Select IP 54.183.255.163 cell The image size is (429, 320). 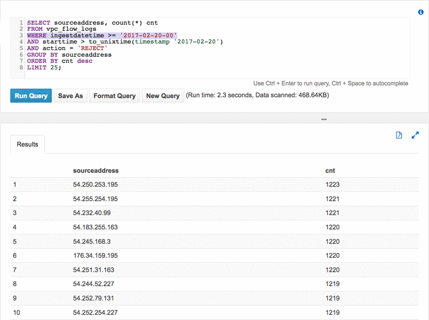coord(95,227)
